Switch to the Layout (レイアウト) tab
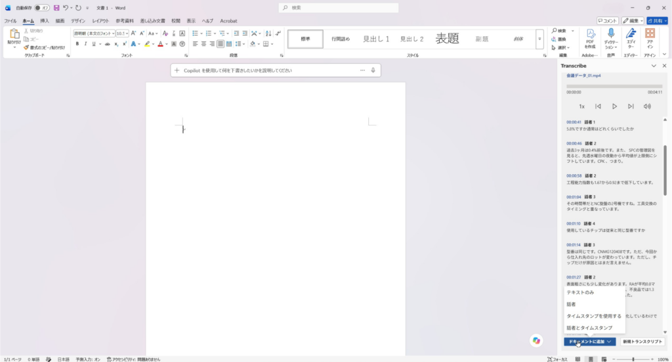This screenshot has height=362, width=672. point(100,20)
